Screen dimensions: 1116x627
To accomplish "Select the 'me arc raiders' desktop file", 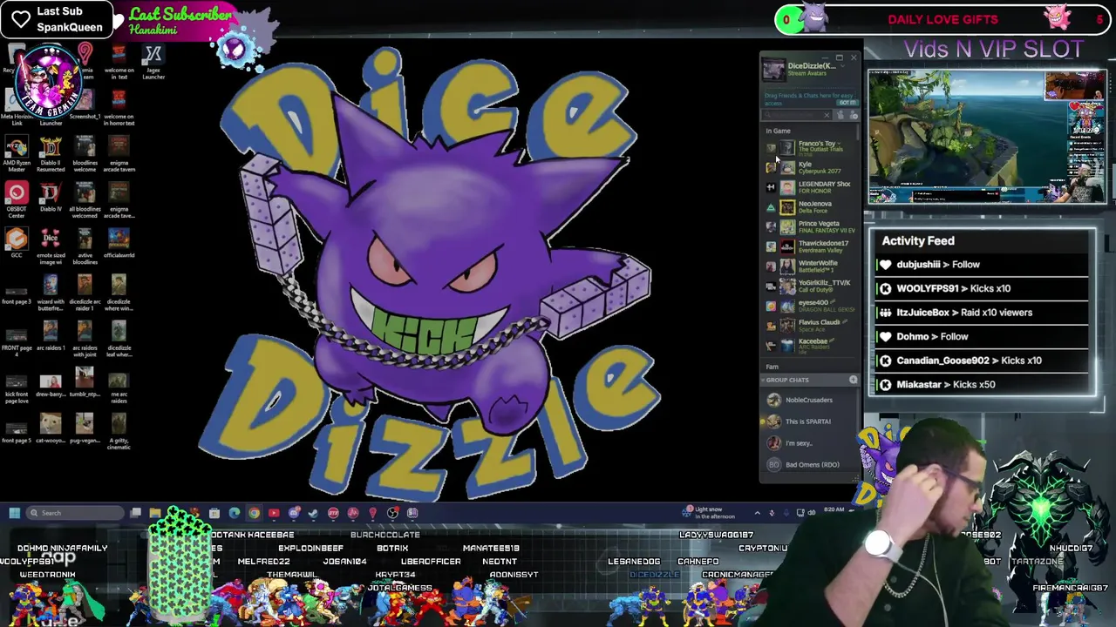I will (119, 386).
